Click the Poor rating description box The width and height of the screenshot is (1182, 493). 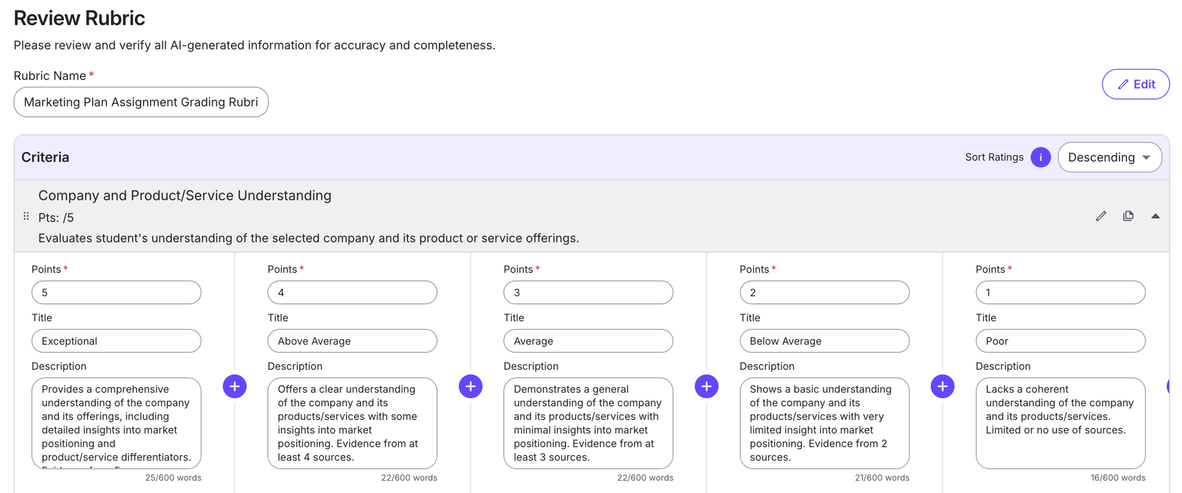(1060, 423)
